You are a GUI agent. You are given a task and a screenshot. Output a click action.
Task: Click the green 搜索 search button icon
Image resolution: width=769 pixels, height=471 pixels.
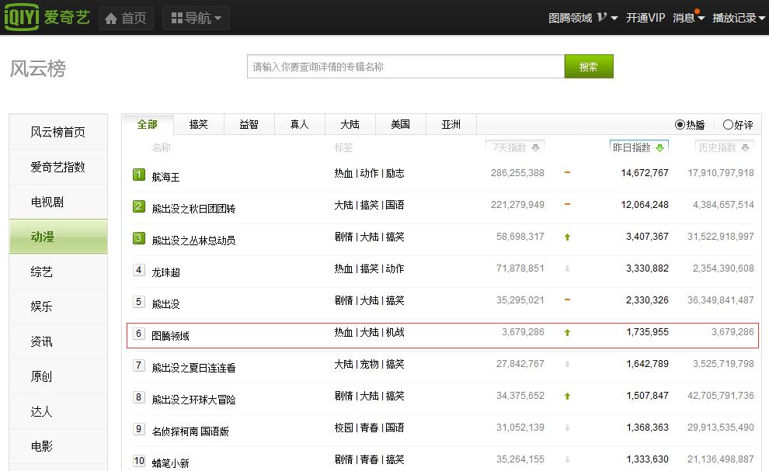[x=588, y=67]
